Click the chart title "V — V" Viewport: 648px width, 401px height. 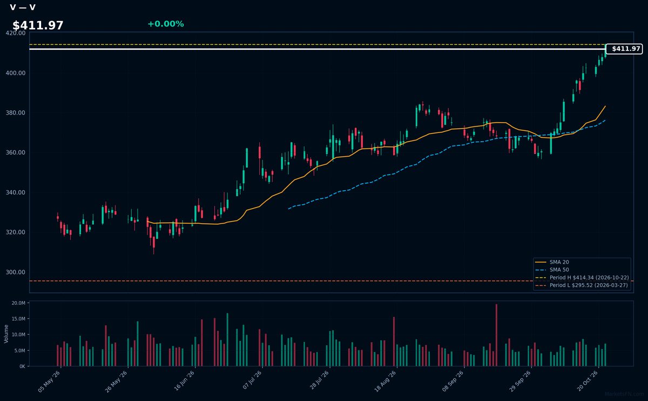pos(23,8)
